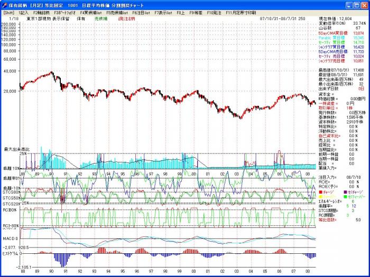Click the エネルギーレシオ 6 setting
Viewport: 370px width, 277px height.
coord(336,202)
